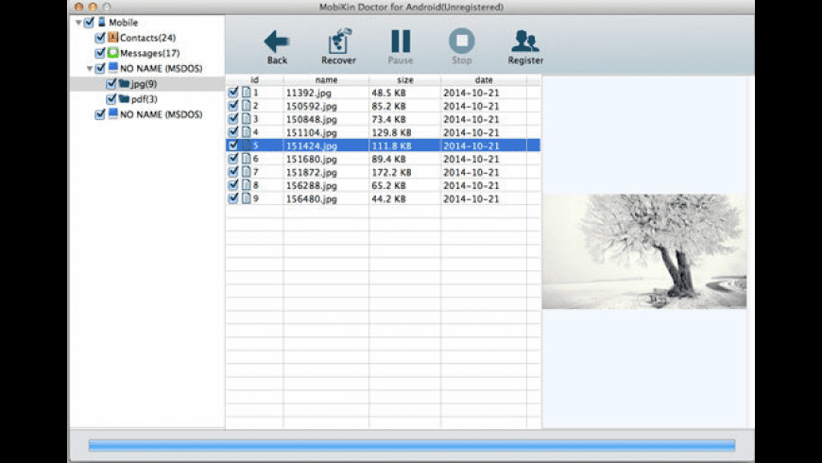Collapse the Mobile tree node
Viewport: 822px width, 463px height.
pos(78,23)
